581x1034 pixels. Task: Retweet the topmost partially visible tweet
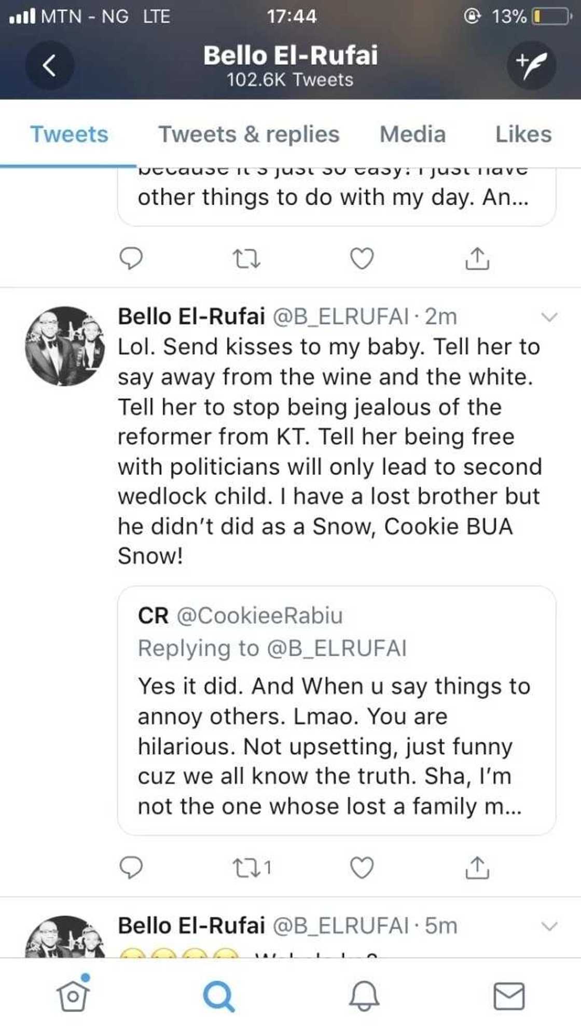click(x=247, y=258)
